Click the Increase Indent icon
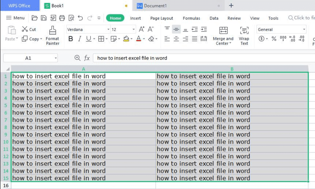 coord(203,30)
